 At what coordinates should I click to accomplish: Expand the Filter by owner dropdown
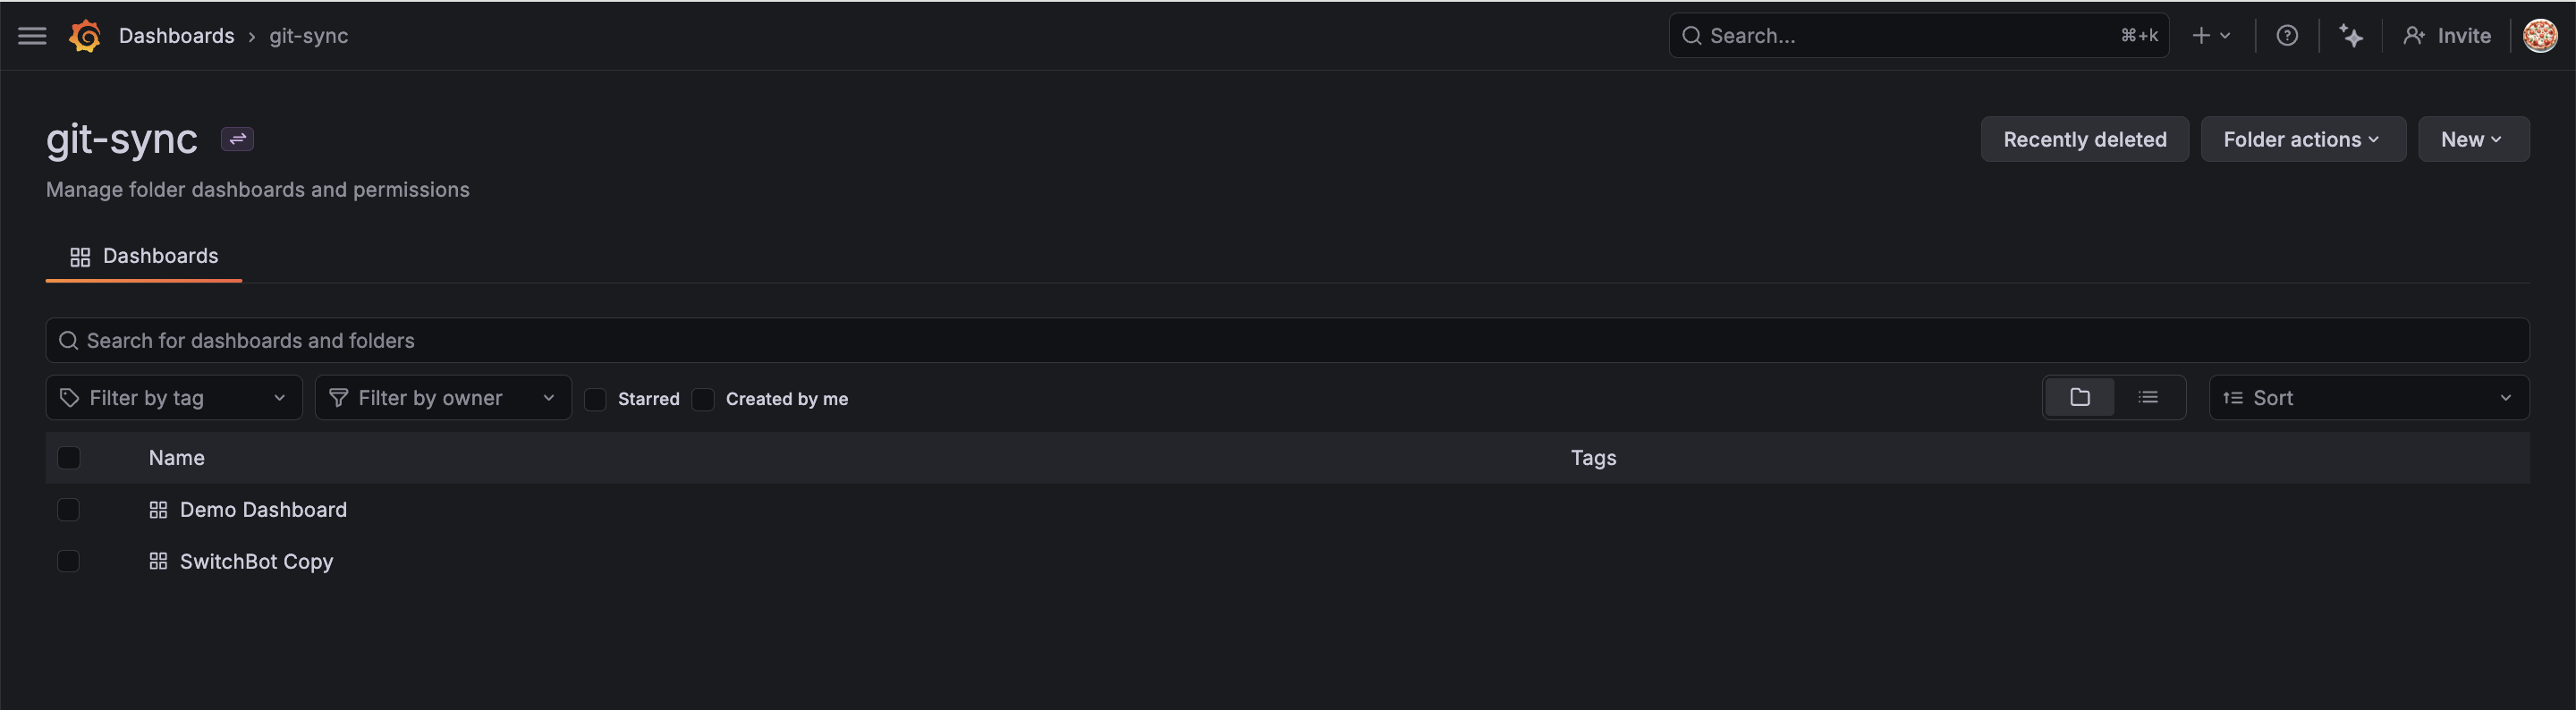443,398
